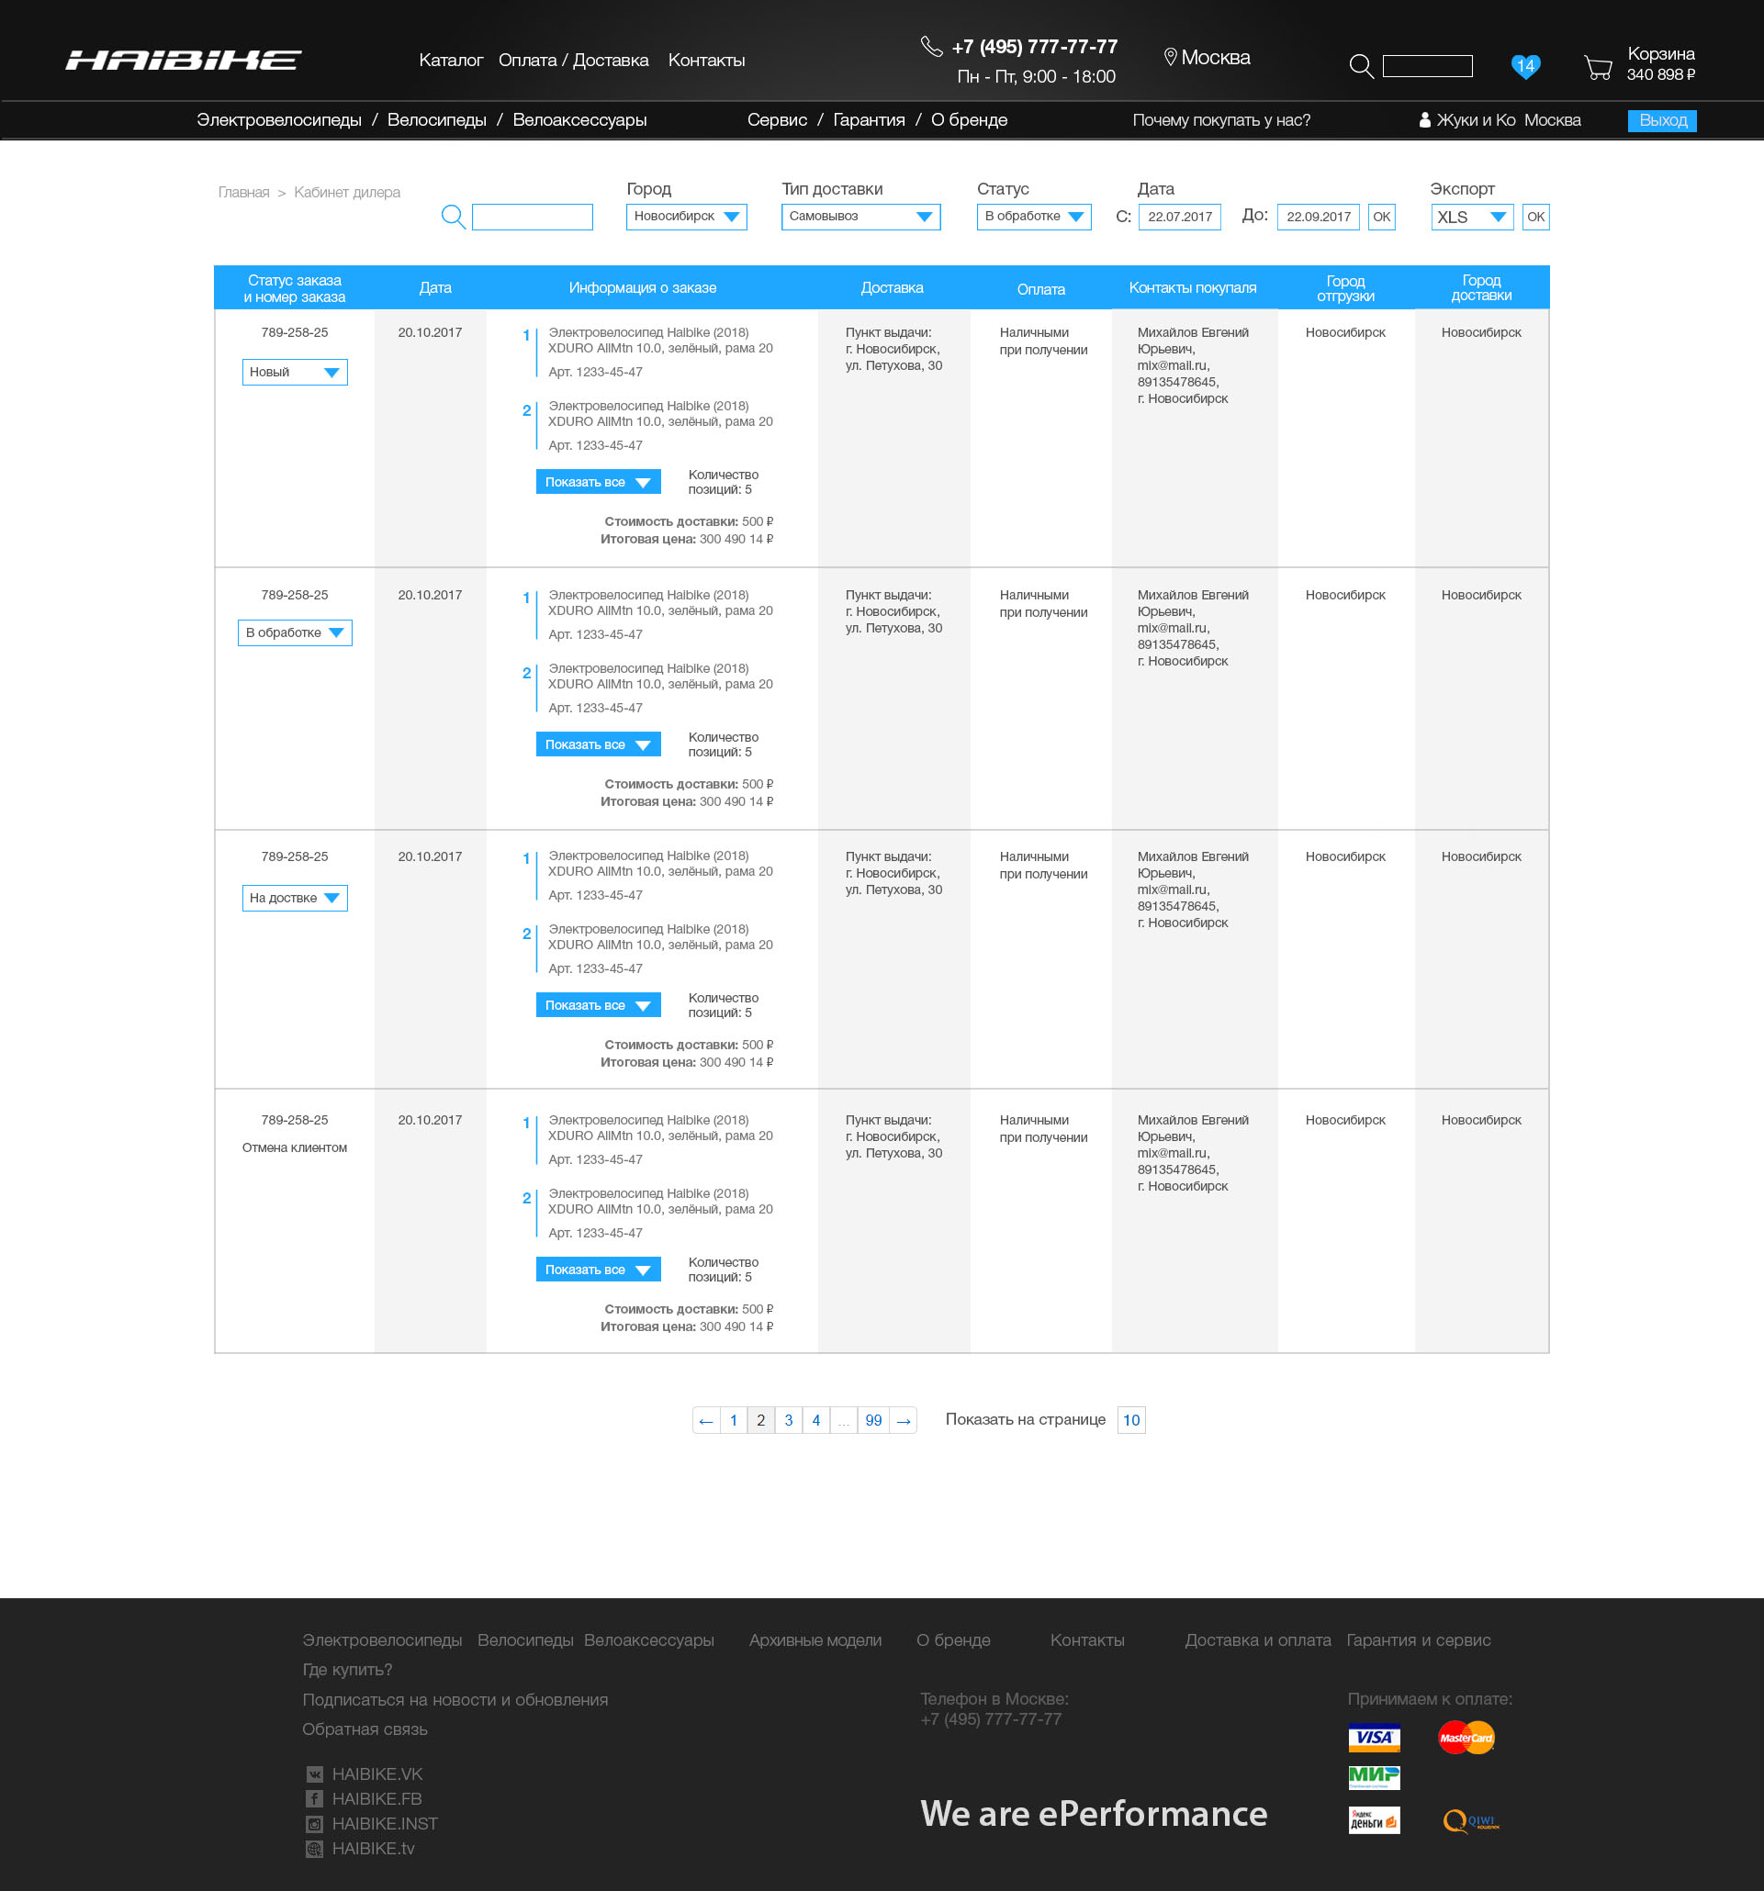Expand Показать все in На доствке order

coord(598,1005)
